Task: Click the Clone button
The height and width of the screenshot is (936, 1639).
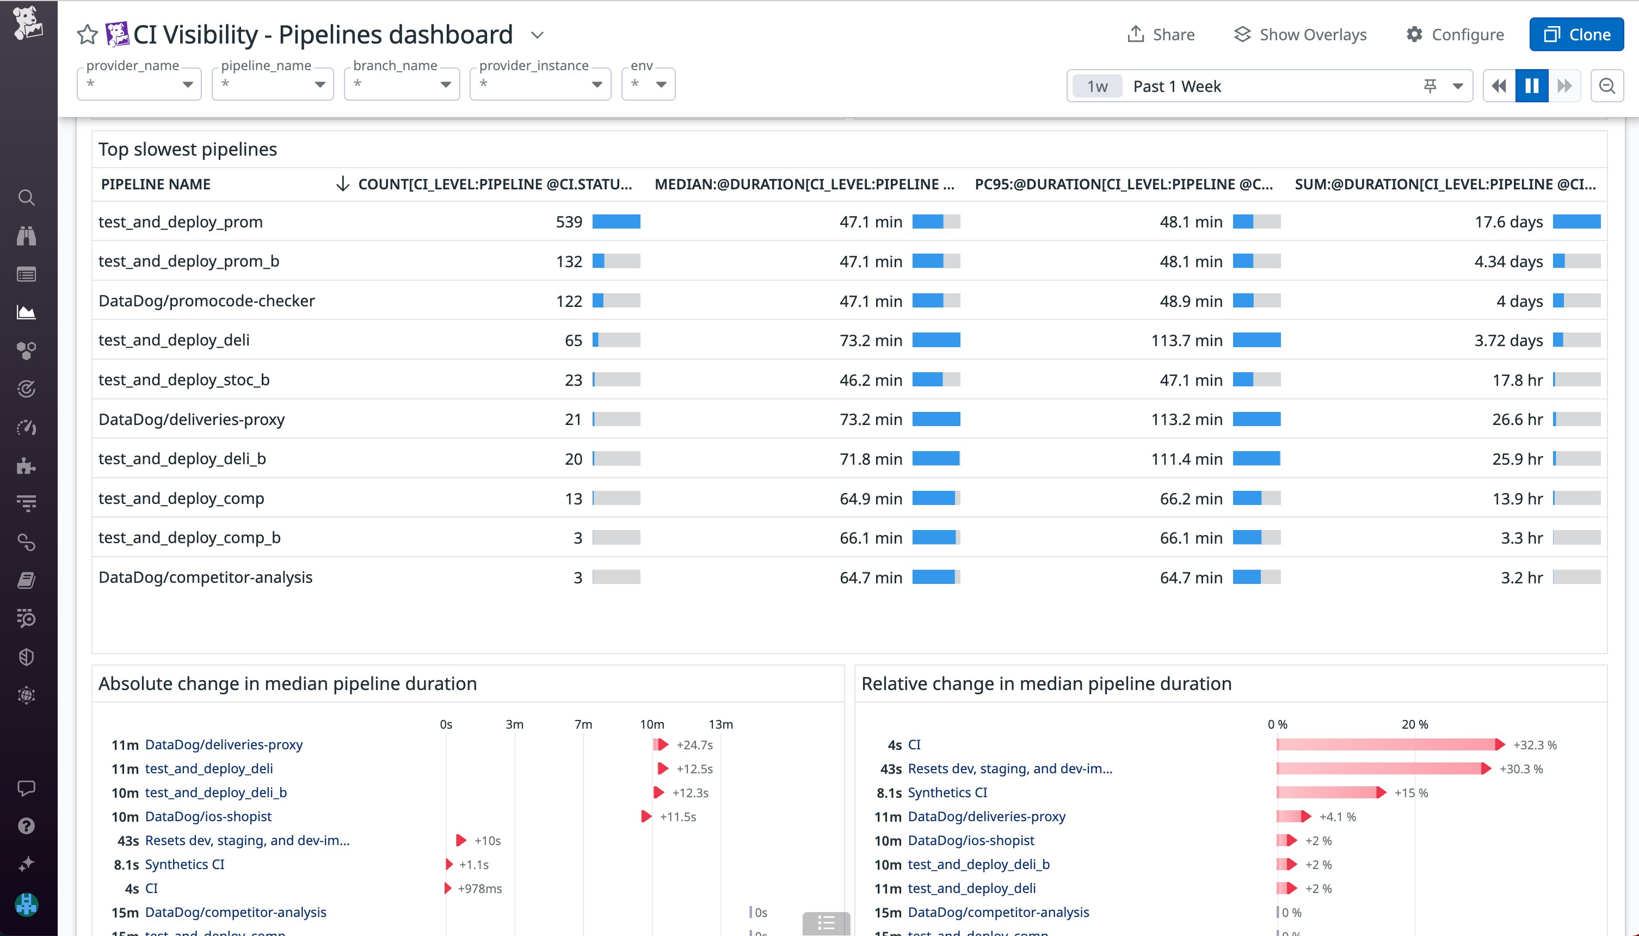Action: coord(1576,34)
